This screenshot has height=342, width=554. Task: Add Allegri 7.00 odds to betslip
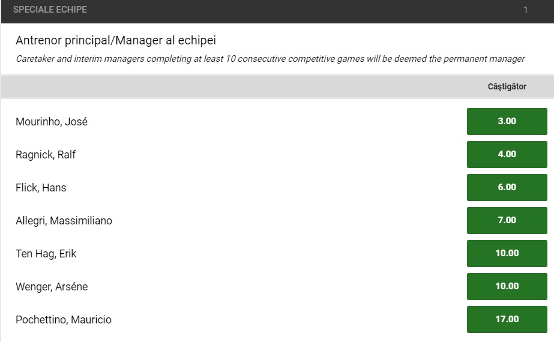coord(507,220)
